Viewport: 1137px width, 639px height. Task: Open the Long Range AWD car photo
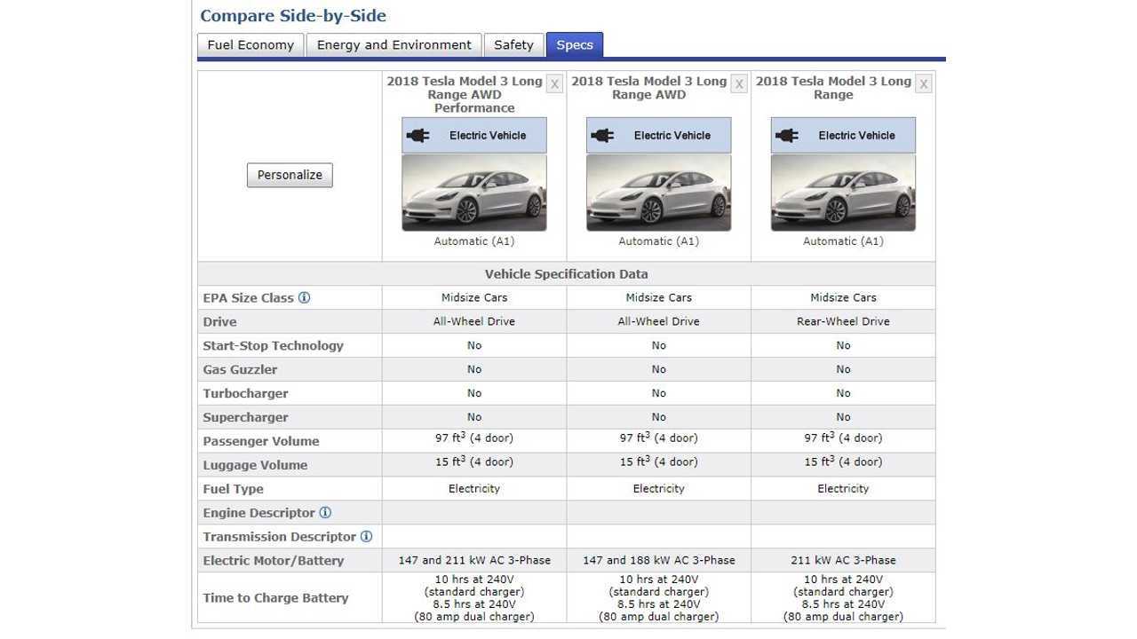(x=659, y=193)
